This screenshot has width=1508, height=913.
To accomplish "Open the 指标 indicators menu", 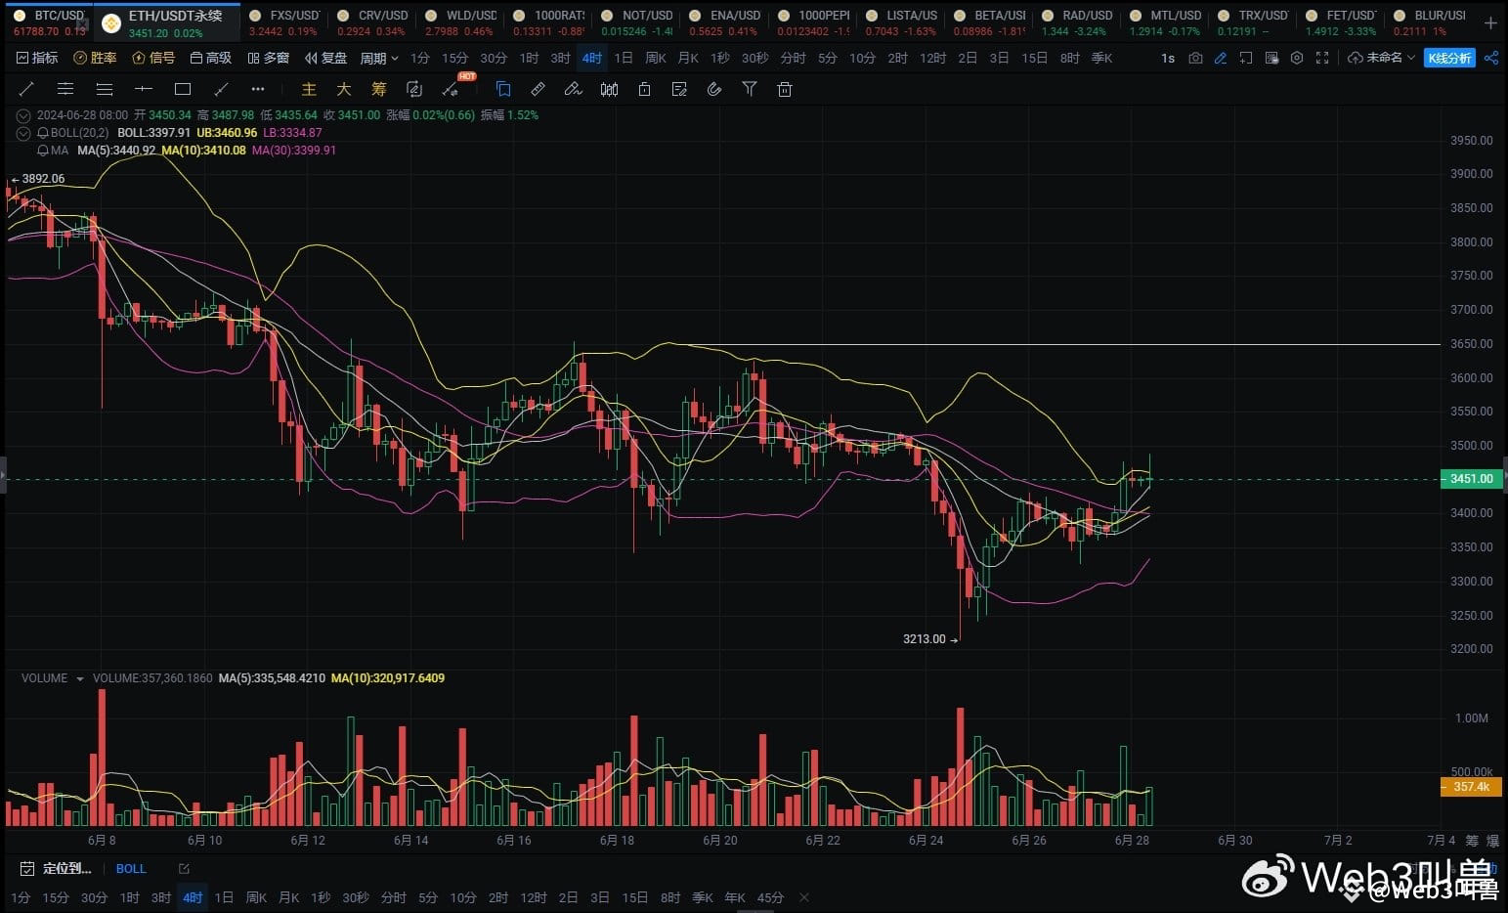I will pyautogui.click(x=37, y=58).
